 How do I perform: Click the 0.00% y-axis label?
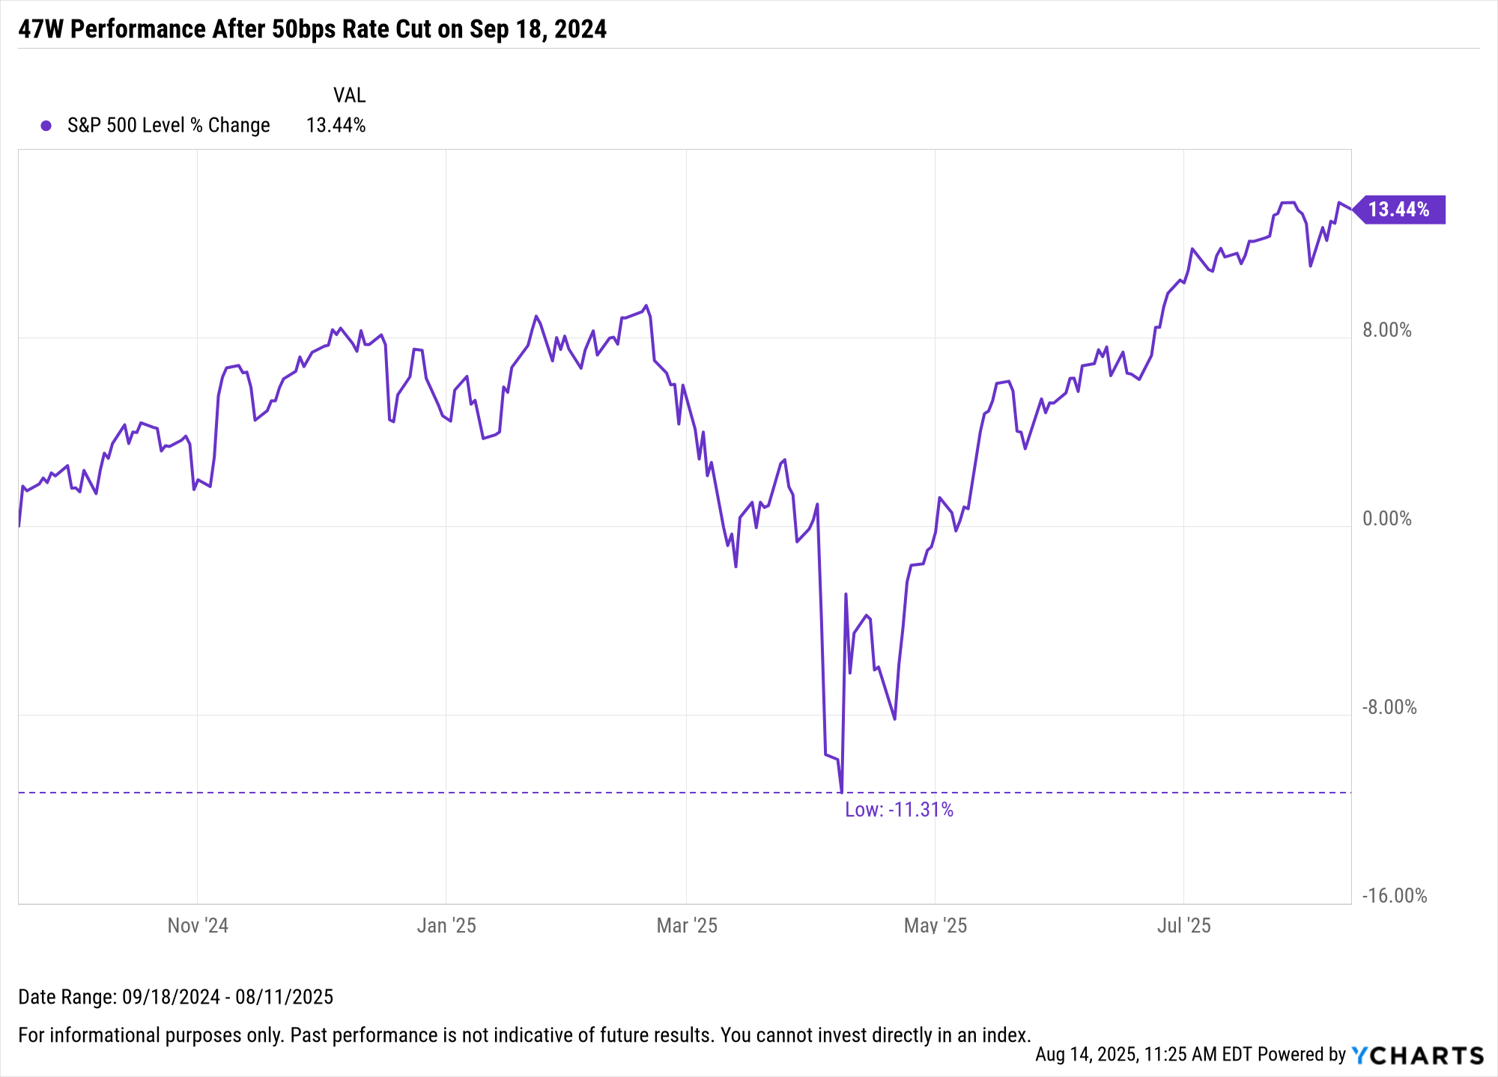click(x=1387, y=519)
